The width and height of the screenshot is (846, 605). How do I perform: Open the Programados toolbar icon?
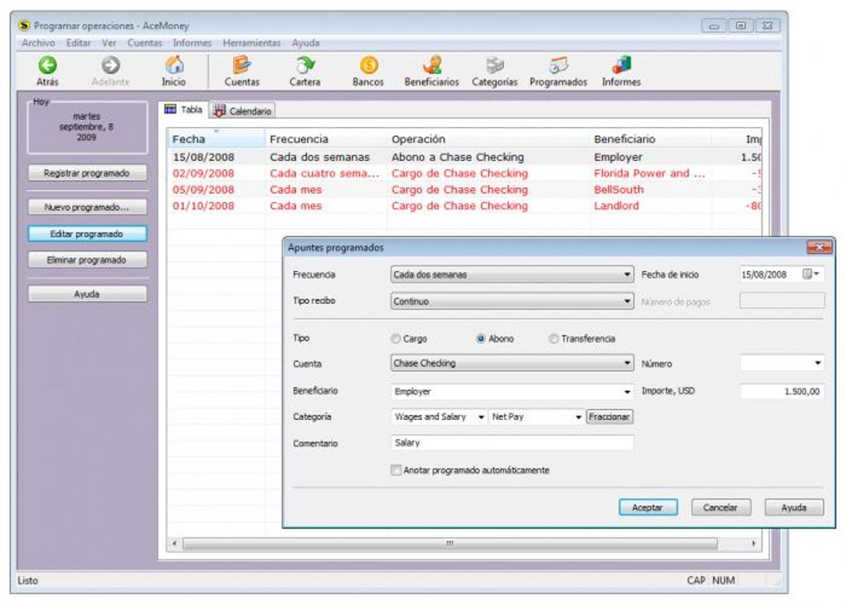click(558, 65)
